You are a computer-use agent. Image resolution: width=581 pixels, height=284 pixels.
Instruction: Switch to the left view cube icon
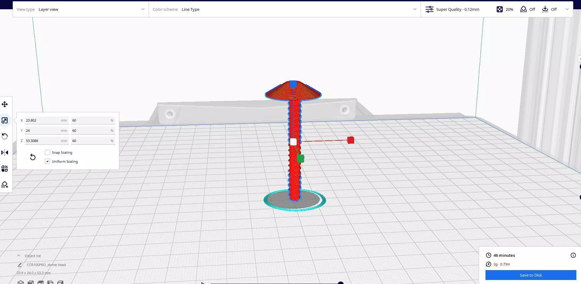(50, 282)
